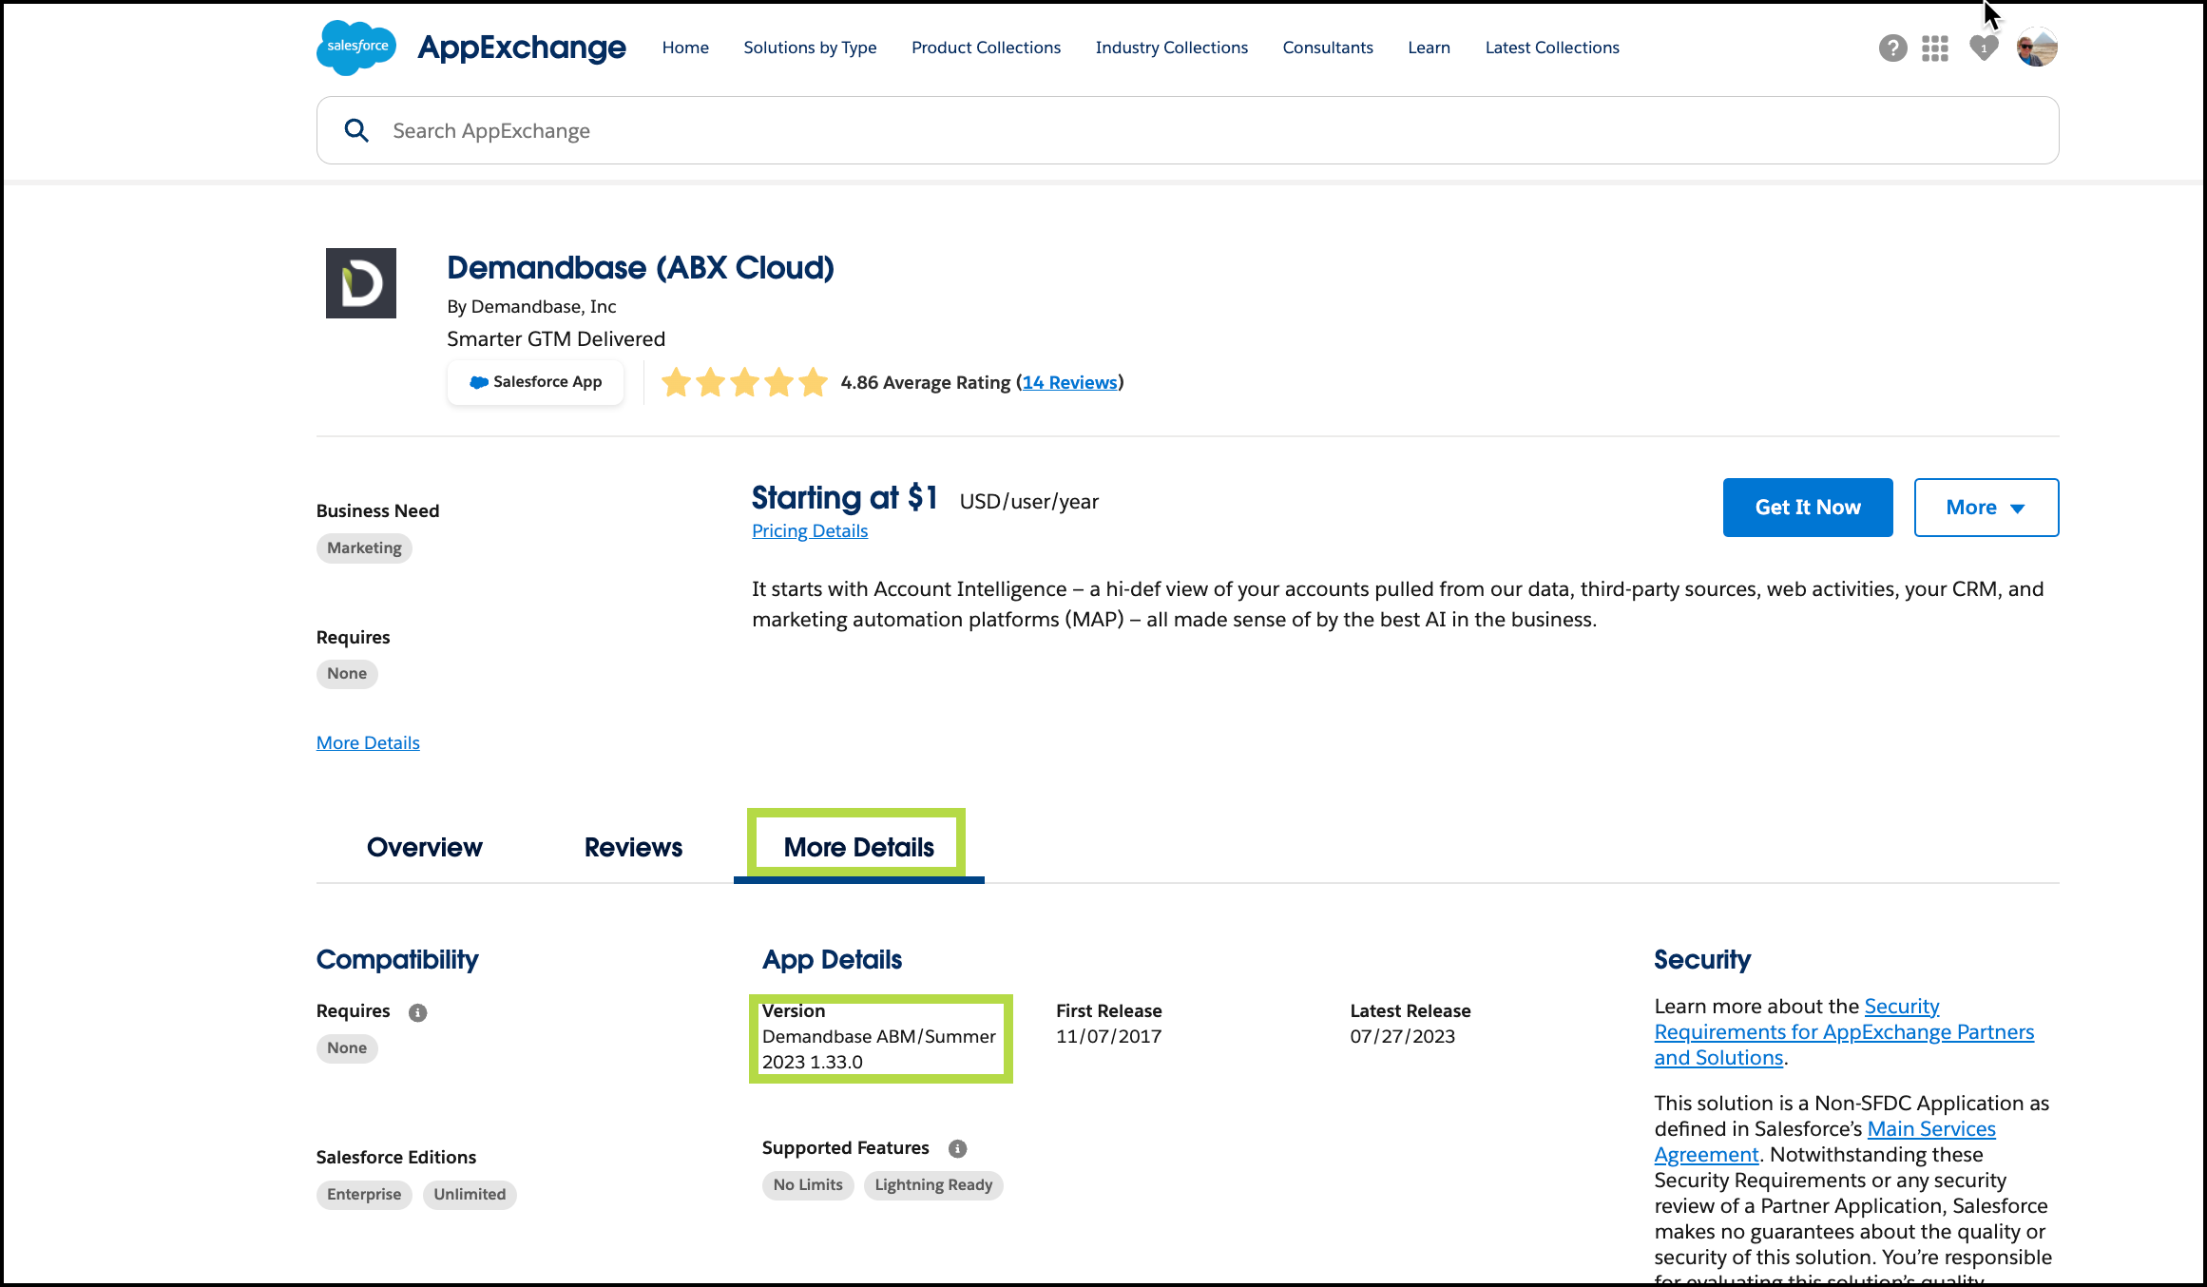Click the Demandbase app logo
The image size is (2207, 1287).
tap(361, 282)
